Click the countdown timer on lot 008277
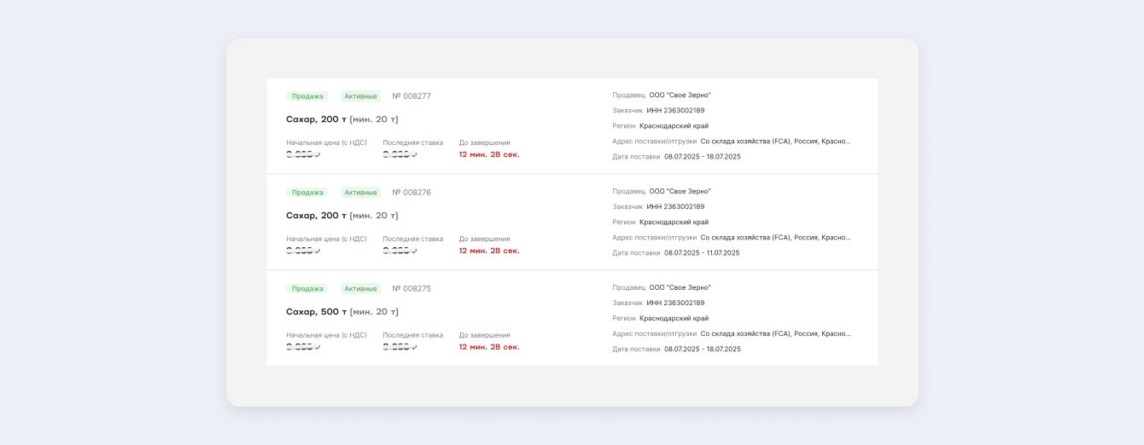The height and width of the screenshot is (445, 1144). coord(489,154)
